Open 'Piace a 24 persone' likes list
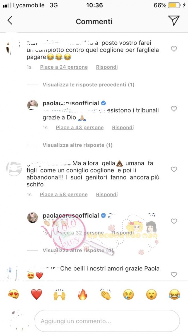Viewport: 188px width, 336px height. 64,67
